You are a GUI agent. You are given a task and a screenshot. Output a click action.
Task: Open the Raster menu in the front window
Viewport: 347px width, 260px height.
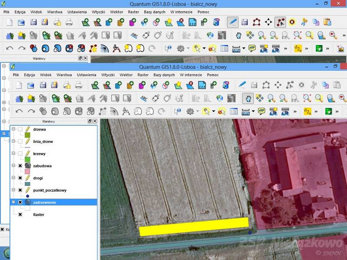point(143,75)
